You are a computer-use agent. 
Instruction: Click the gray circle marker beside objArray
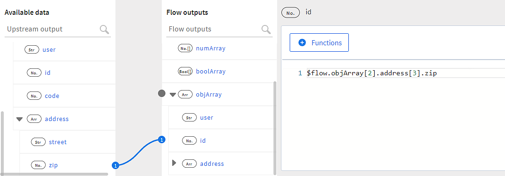click(x=162, y=94)
